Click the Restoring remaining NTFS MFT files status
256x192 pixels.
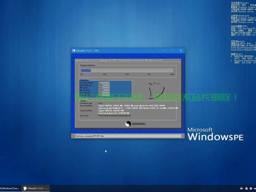(90, 136)
